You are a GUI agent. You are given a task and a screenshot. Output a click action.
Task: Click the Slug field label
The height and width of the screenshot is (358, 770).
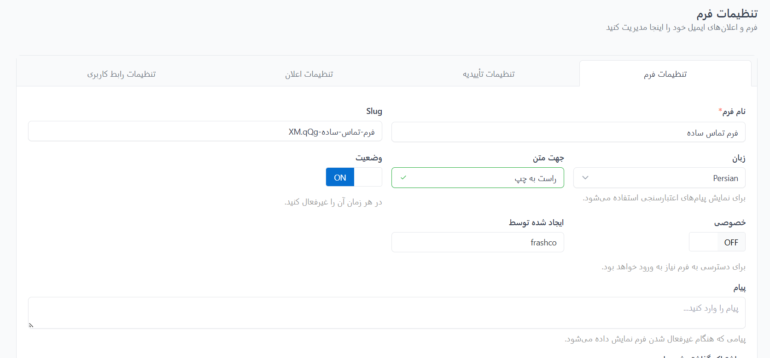click(x=374, y=111)
